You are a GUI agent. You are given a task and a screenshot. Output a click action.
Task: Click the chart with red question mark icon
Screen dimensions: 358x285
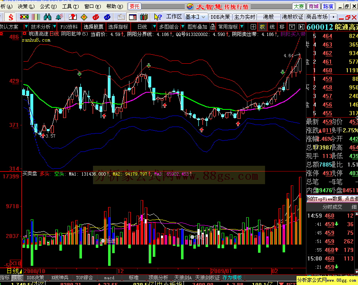[x=73, y=17]
